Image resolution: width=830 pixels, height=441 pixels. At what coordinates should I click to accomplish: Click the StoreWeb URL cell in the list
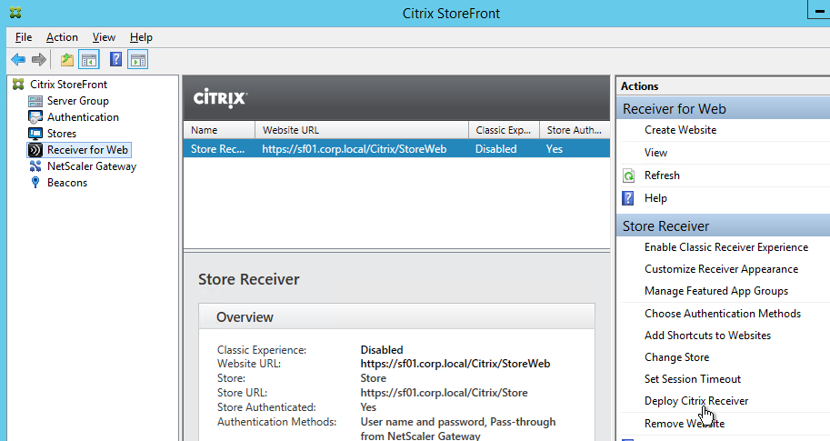(355, 149)
